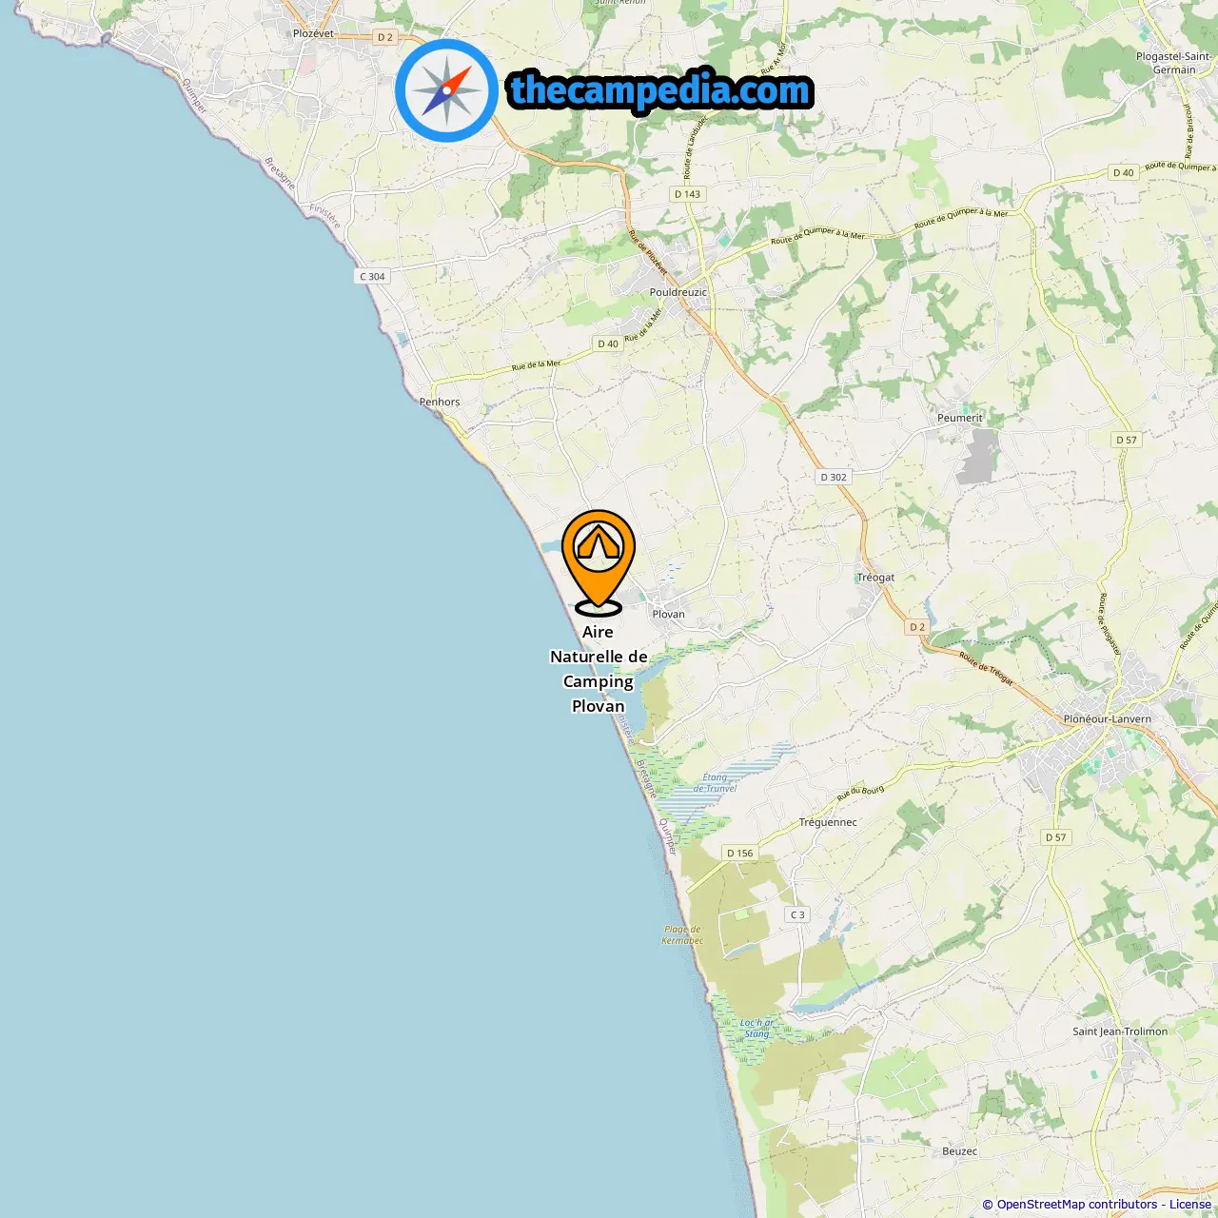Click the Pouldreuzic town label
The height and width of the screenshot is (1218, 1218).
(678, 293)
